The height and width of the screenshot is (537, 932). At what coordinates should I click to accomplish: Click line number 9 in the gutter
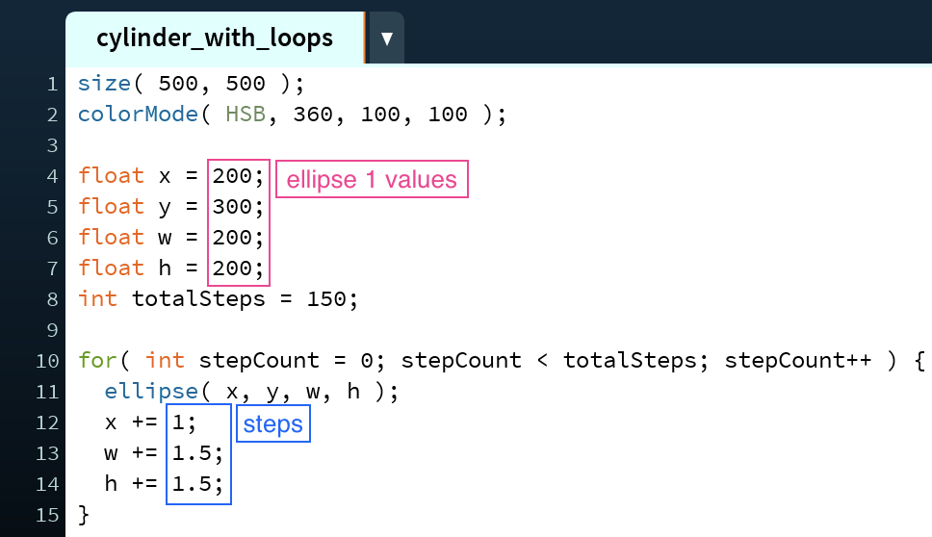[x=52, y=330]
